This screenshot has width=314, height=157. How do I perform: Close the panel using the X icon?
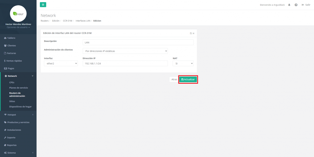(x=193, y=33)
